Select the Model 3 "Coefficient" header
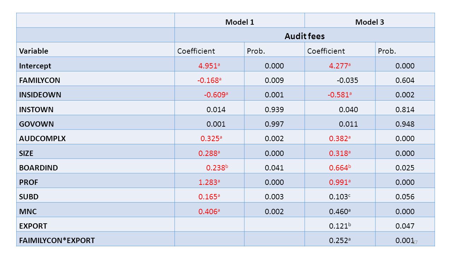This screenshot has height=254, width=452. (326, 51)
